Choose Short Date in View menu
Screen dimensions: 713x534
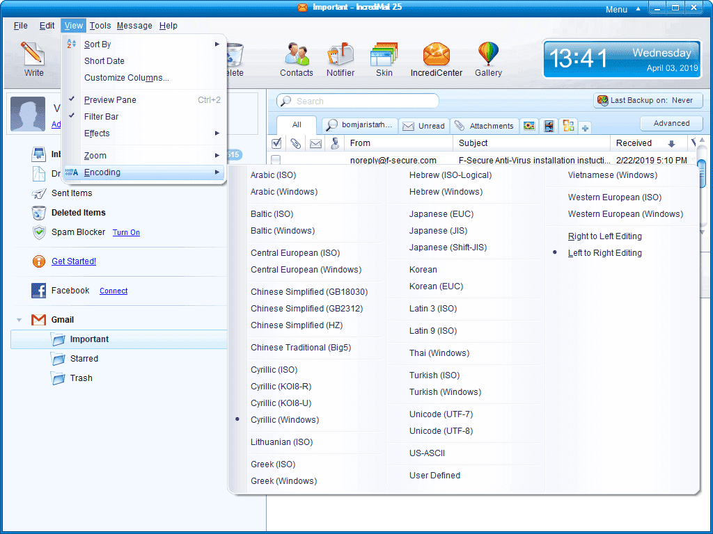point(145,61)
